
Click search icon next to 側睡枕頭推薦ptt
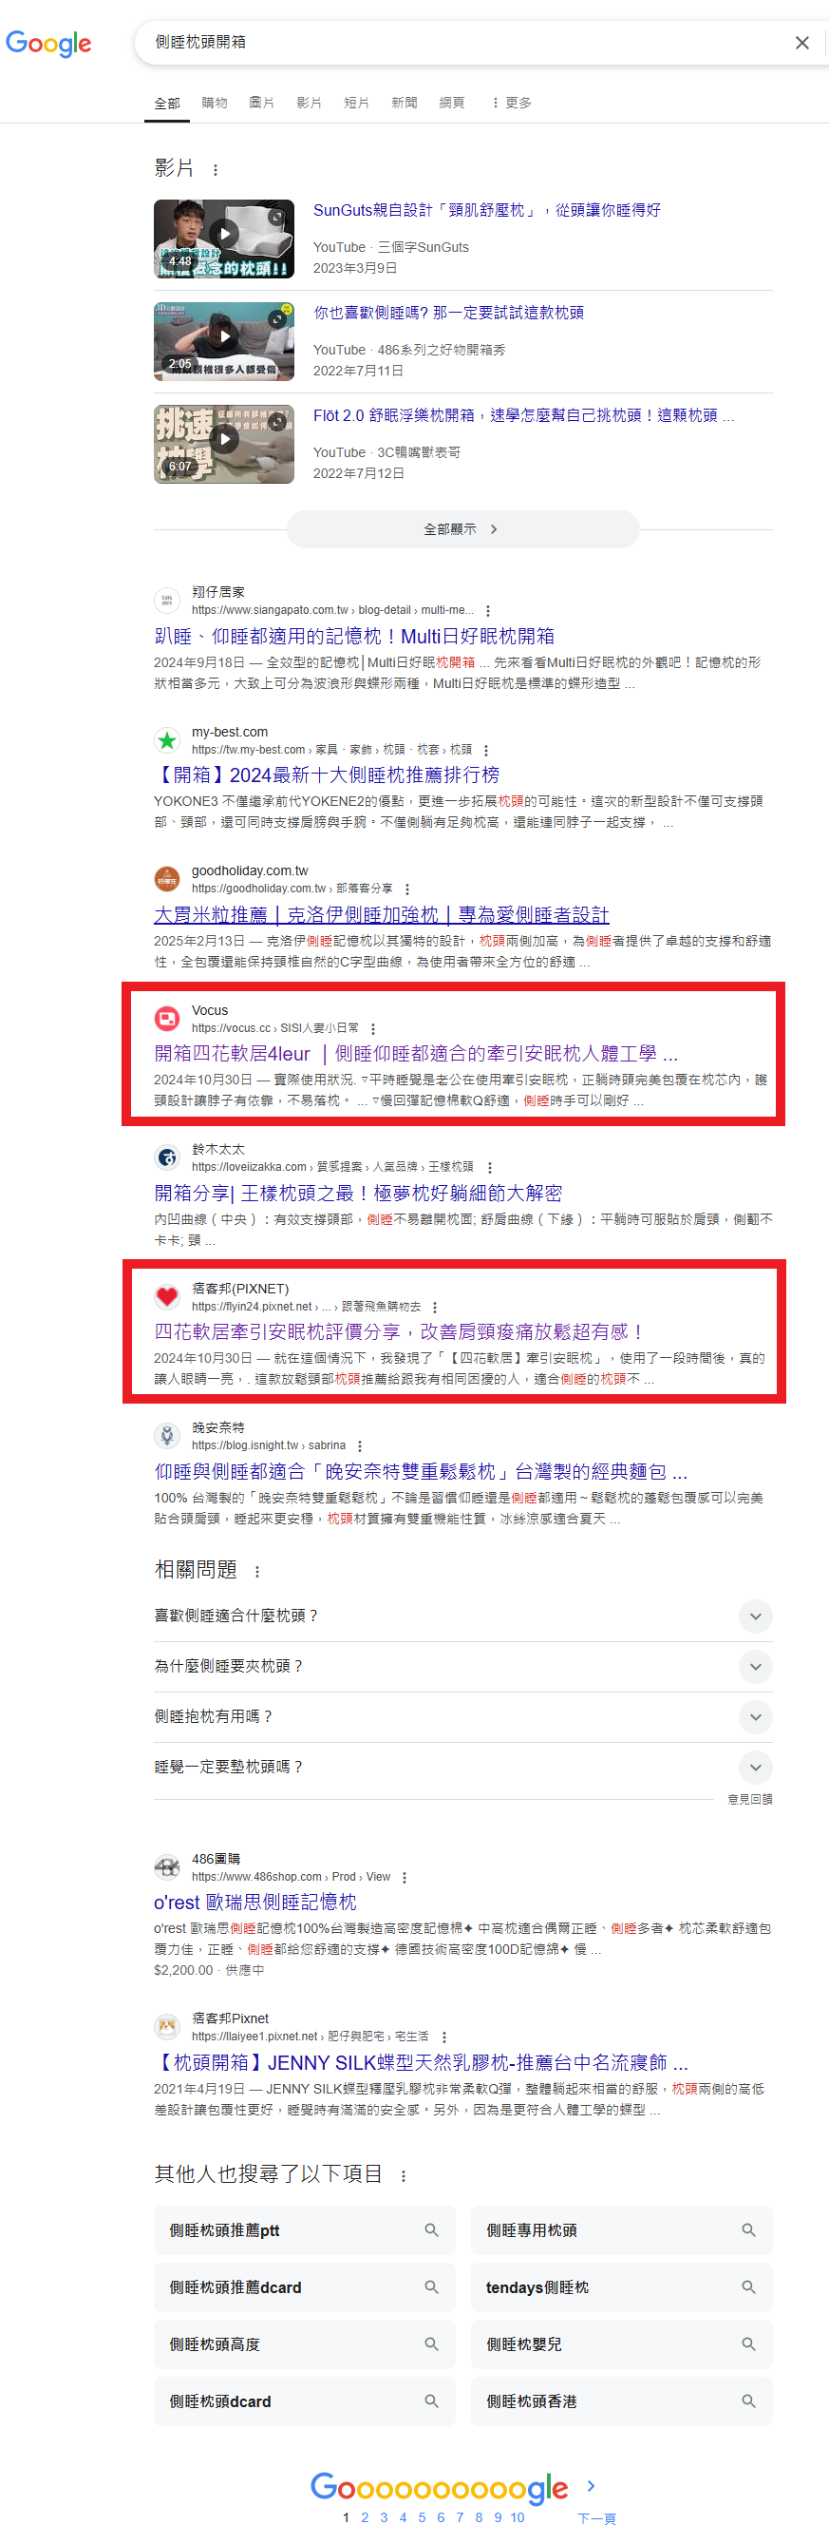[x=431, y=2230]
